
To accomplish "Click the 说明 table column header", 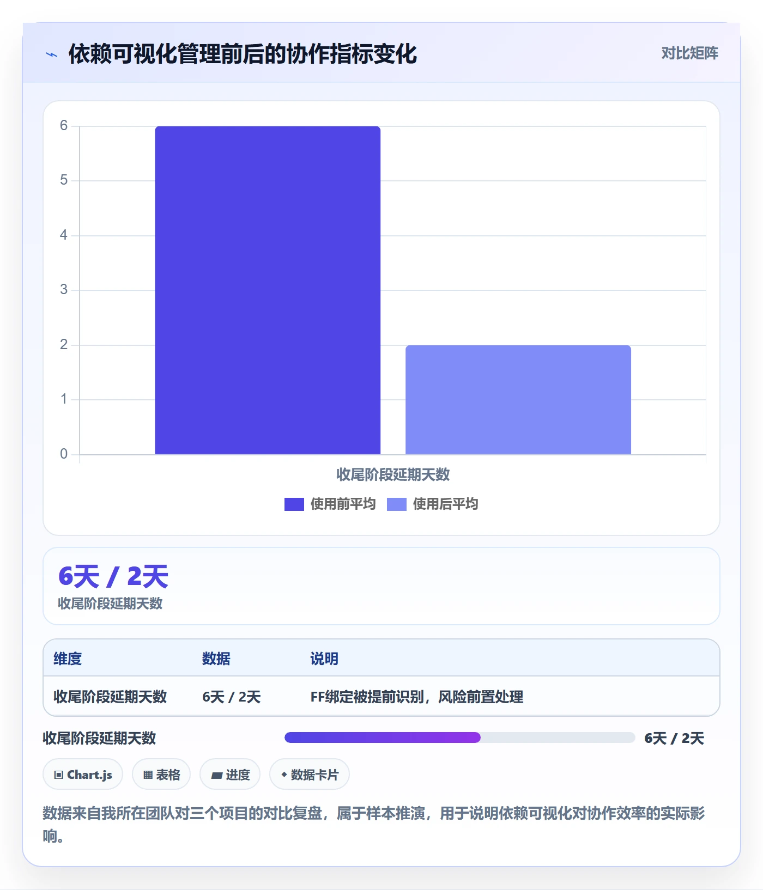I will point(324,659).
